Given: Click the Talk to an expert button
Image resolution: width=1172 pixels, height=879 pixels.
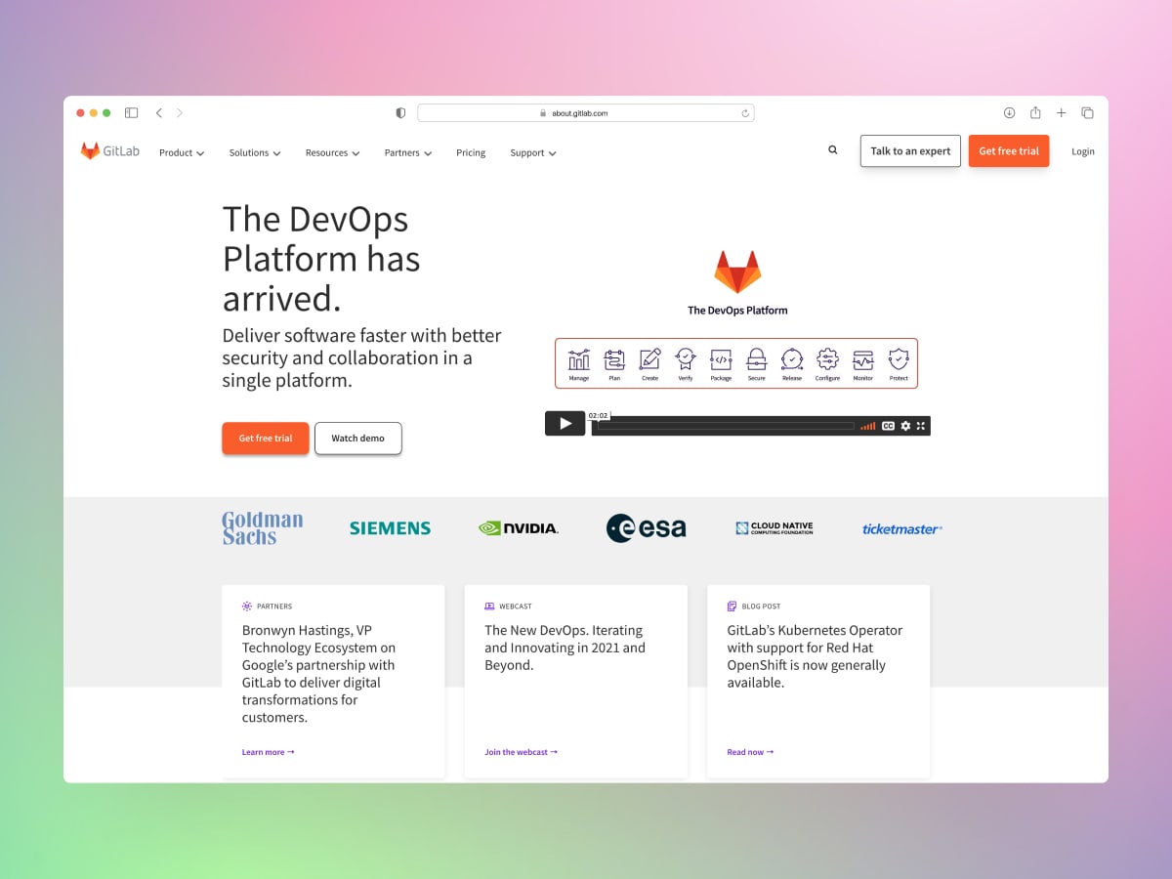Looking at the screenshot, I should (x=910, y=151).
